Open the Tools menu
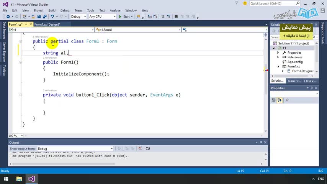 coord(90,10)
